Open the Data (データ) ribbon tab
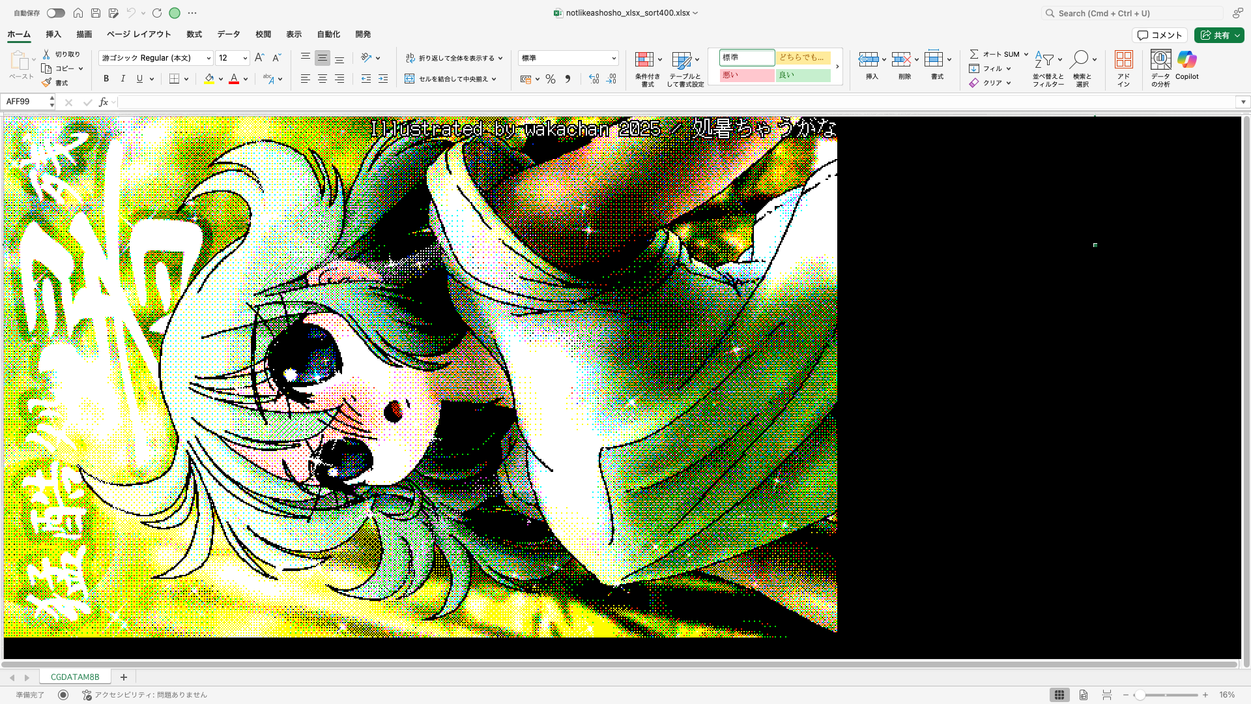 click(x=229, y=34)
